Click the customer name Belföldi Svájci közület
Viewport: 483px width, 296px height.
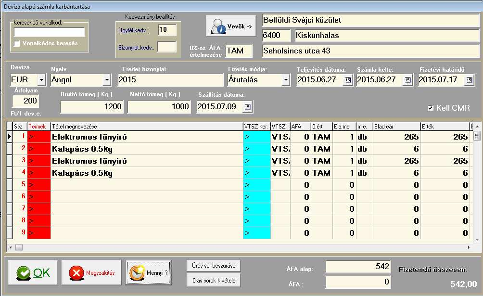[370, 20]
